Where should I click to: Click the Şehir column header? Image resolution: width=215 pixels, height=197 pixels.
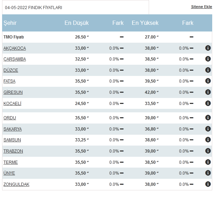[x=10, y=23]
